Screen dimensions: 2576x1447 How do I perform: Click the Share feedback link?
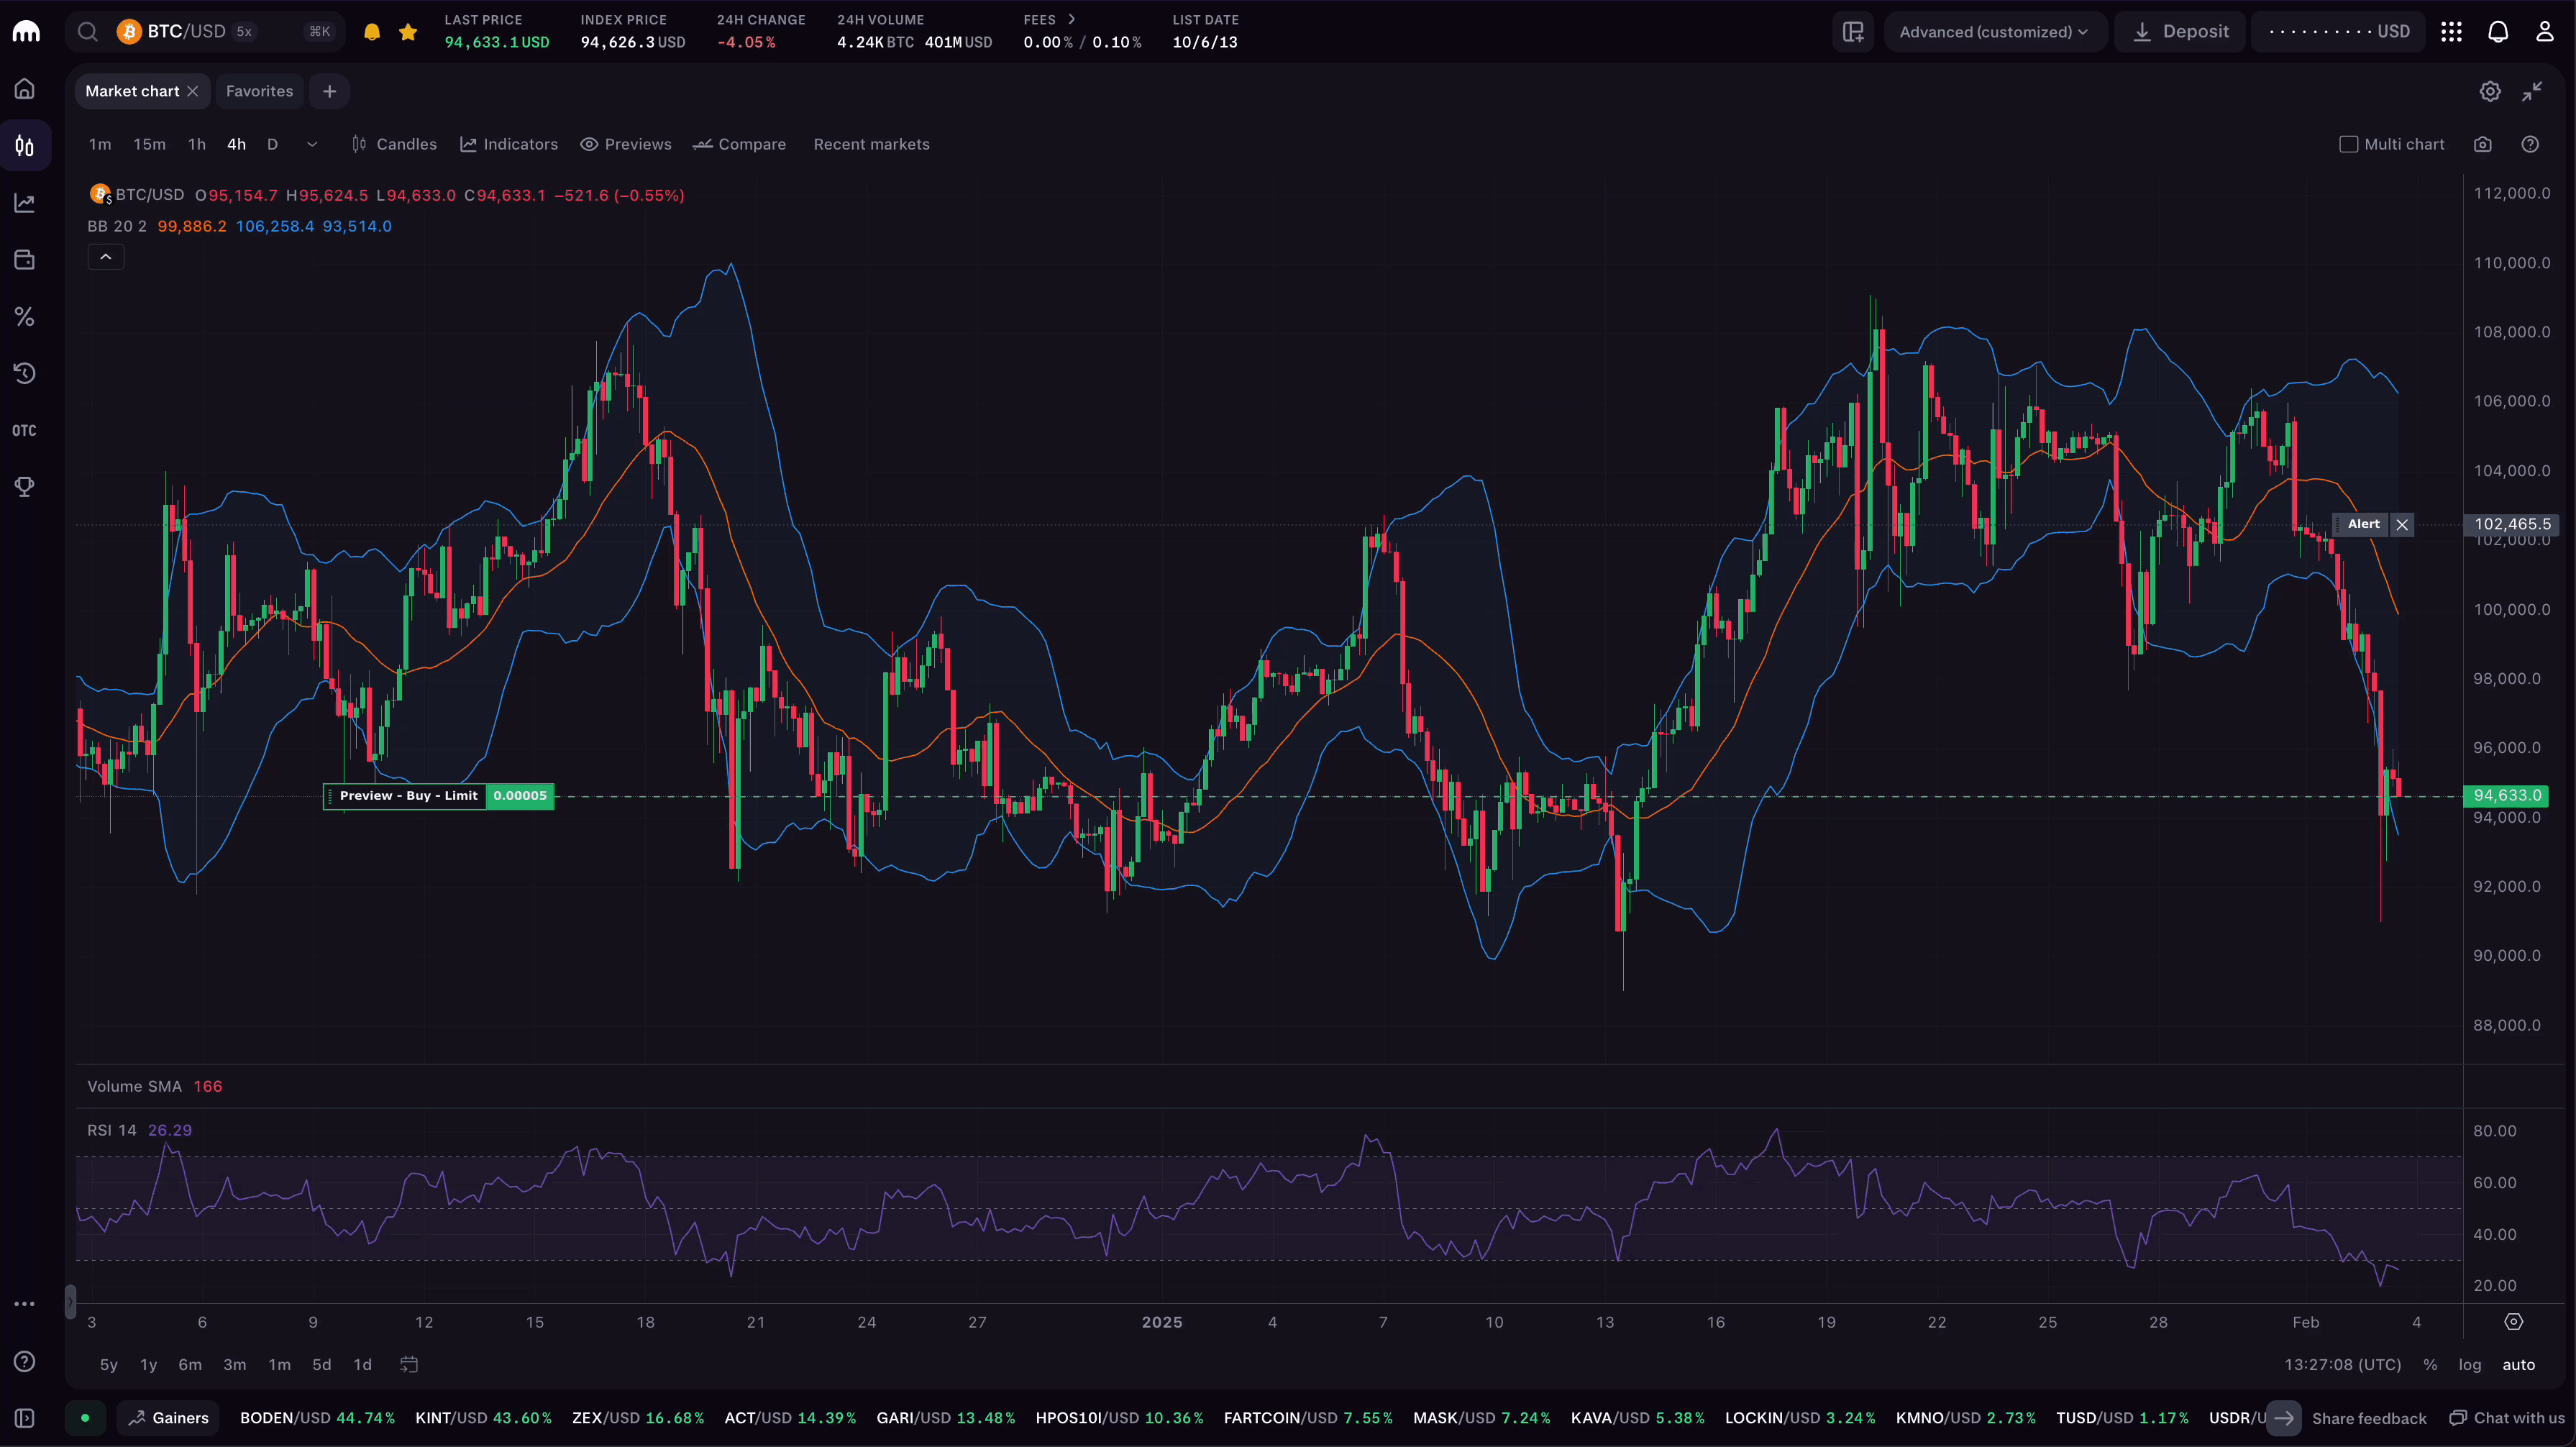(x=2369, y=1419)
